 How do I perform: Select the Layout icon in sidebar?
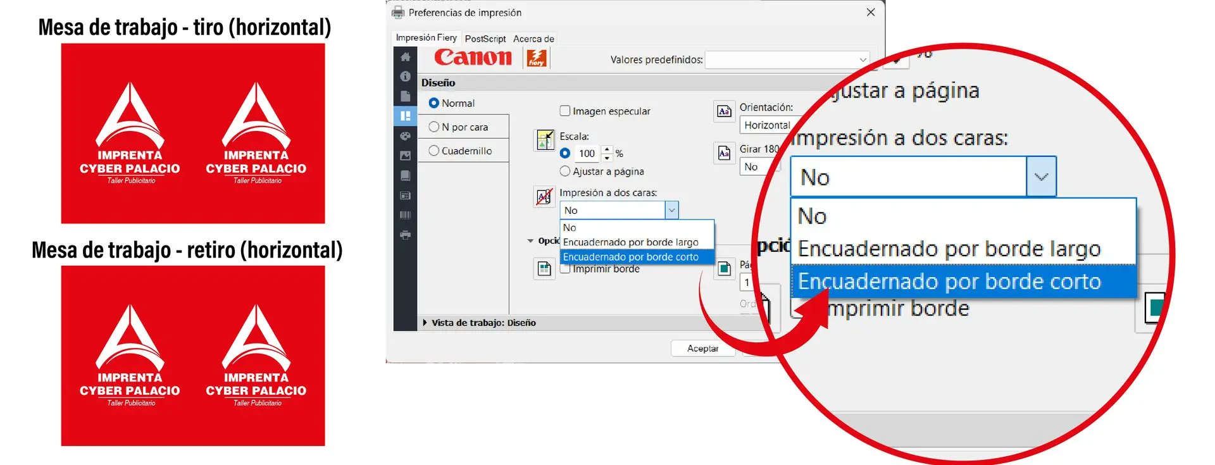click(406, 116)
